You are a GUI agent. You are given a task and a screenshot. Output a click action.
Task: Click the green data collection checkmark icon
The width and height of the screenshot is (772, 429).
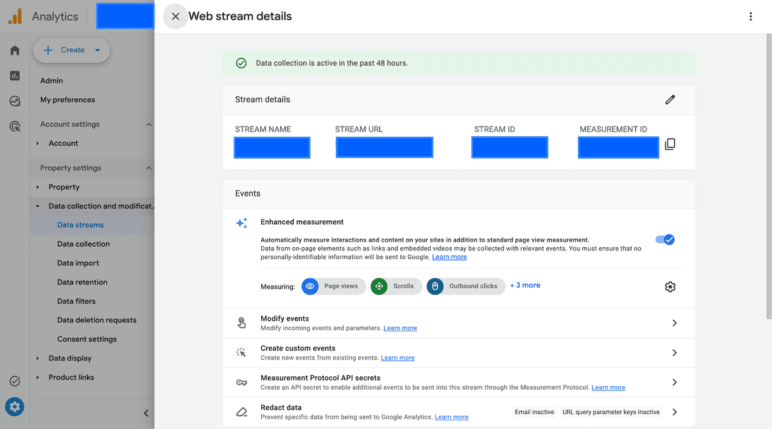tap(241, 63)
